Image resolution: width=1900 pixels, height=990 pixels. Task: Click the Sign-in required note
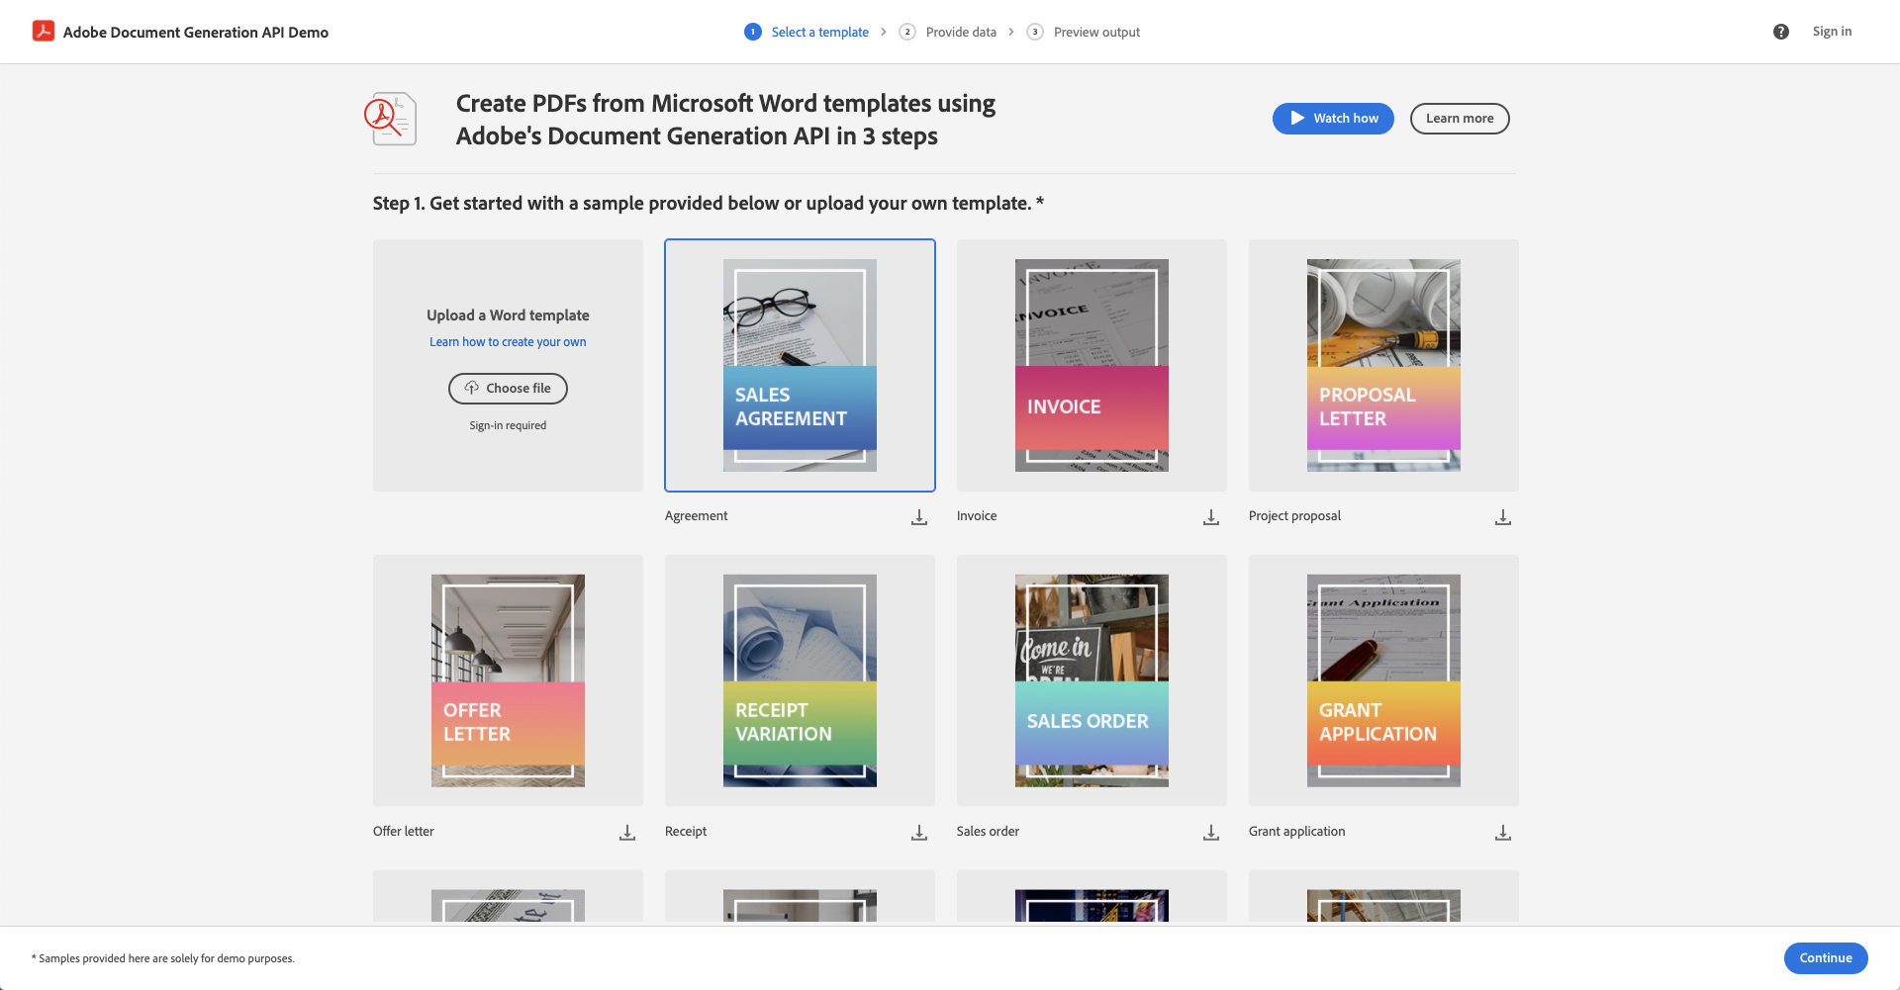[508, 425]
